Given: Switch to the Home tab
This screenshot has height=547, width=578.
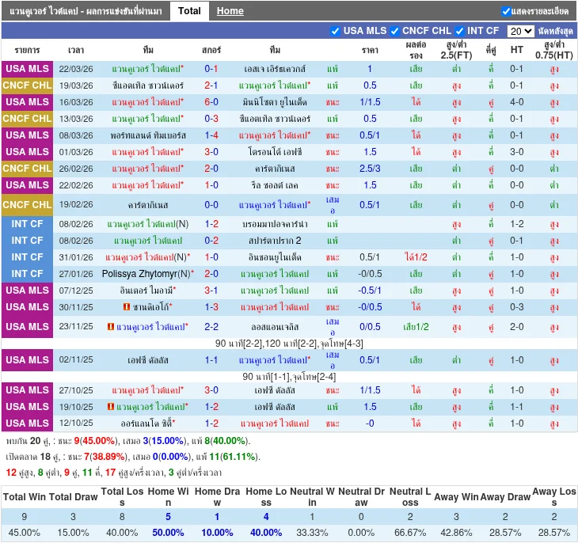Looking at the screenshot, I should coord(230,11).
